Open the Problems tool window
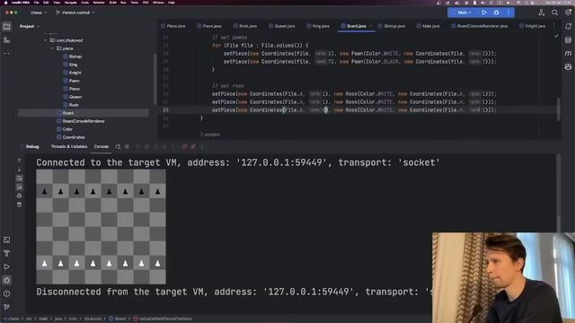 coord(6,293)
